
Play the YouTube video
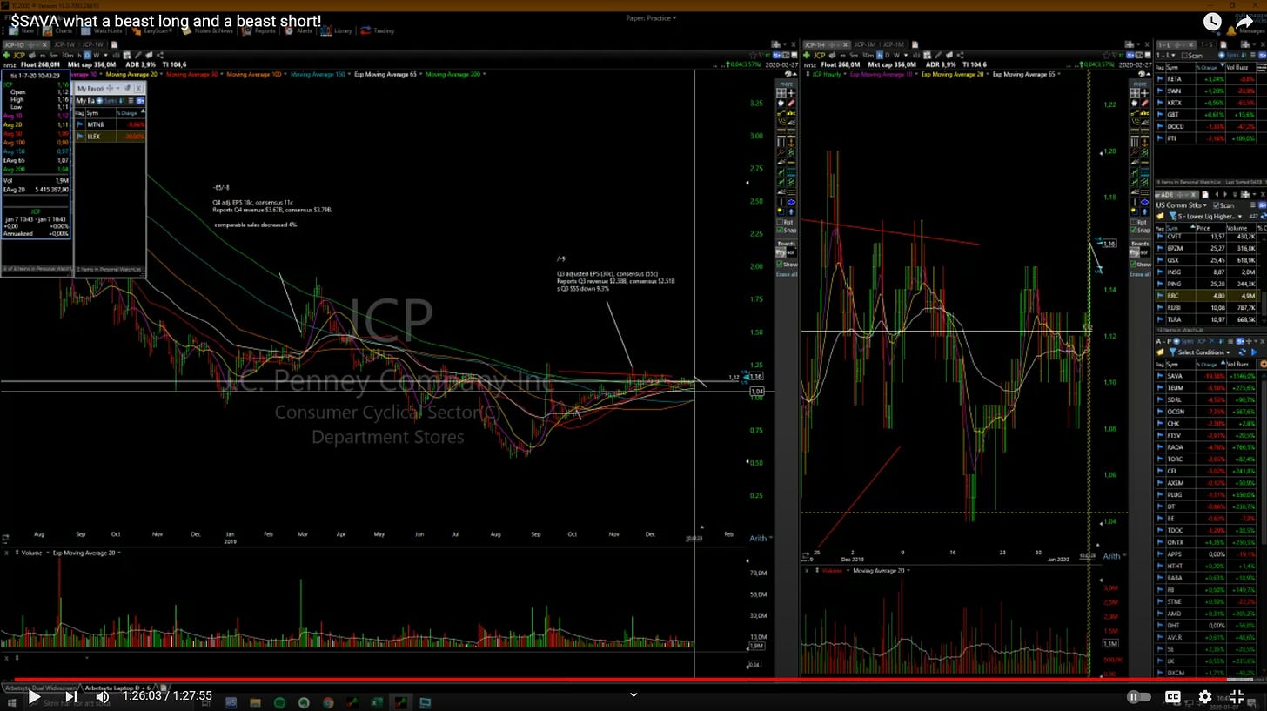[x=33, y=696]
